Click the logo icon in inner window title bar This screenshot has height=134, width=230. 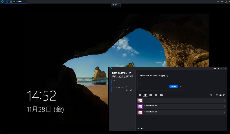pos(111,68)
